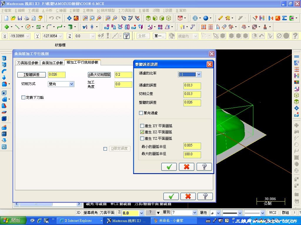Click the help question mark in coordinate bar
301x225 pixels.
click(126, 36)
